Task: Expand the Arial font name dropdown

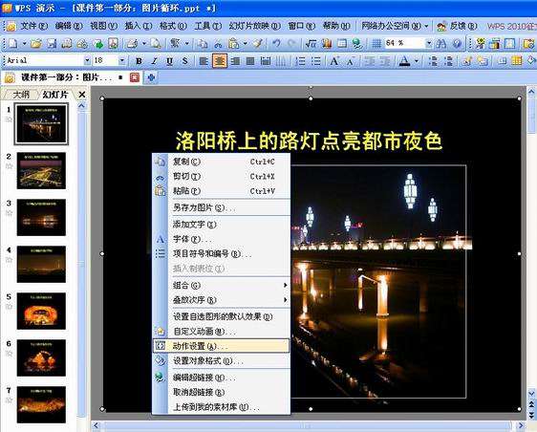Action: pyautogui.click(x=87, y=60)
